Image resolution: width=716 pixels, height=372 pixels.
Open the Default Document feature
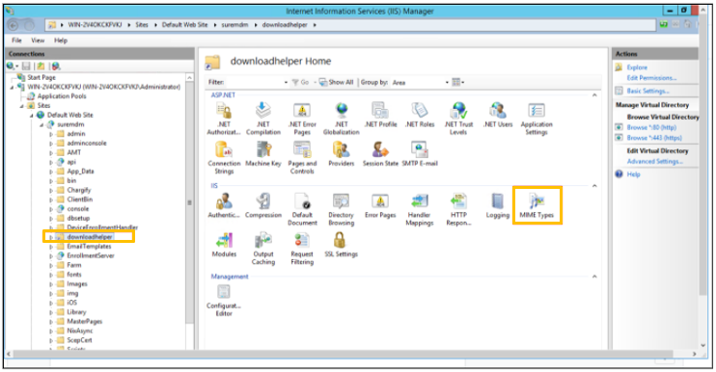[302, 209]
